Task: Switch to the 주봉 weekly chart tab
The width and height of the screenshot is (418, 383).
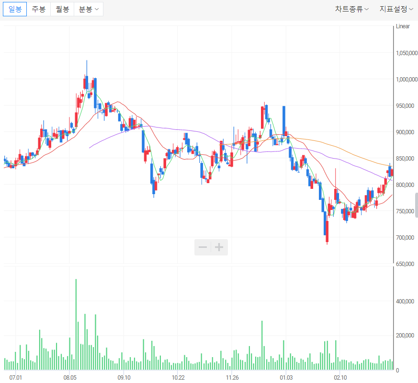Action: [x=39, y=9]
